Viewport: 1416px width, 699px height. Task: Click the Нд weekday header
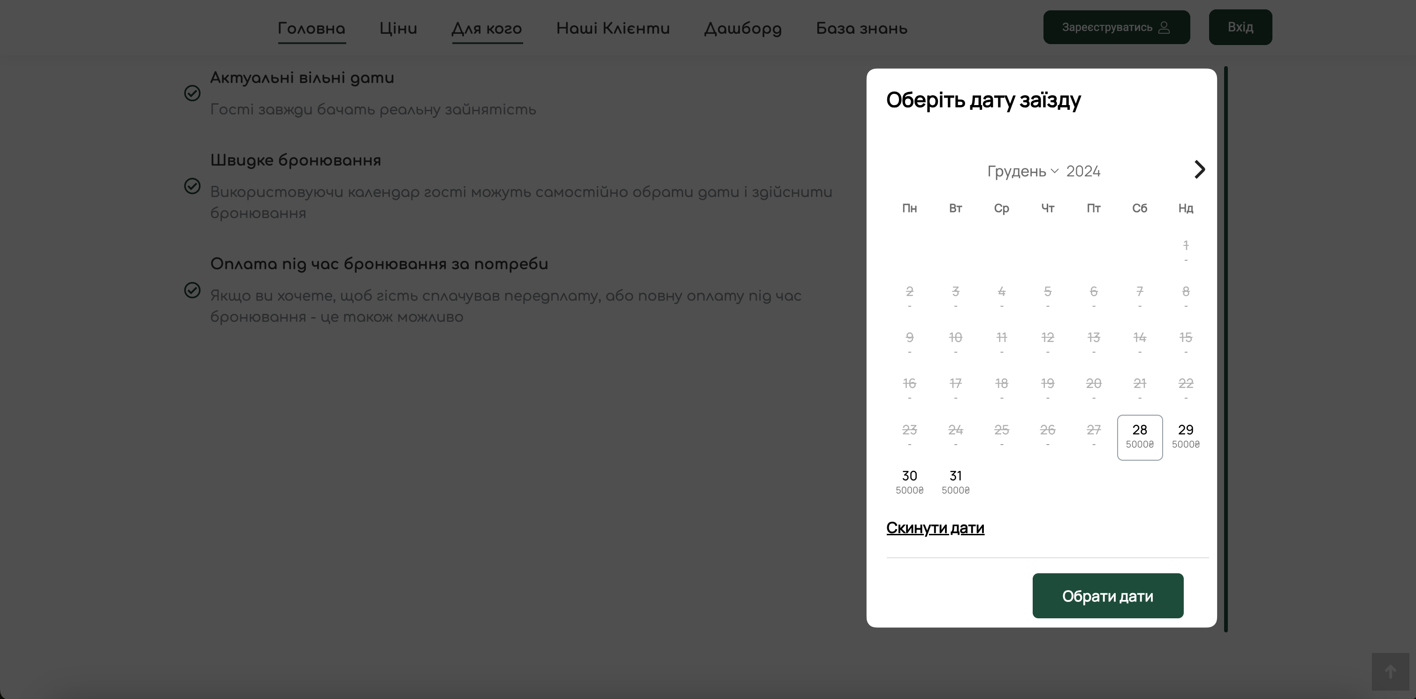1186,208
